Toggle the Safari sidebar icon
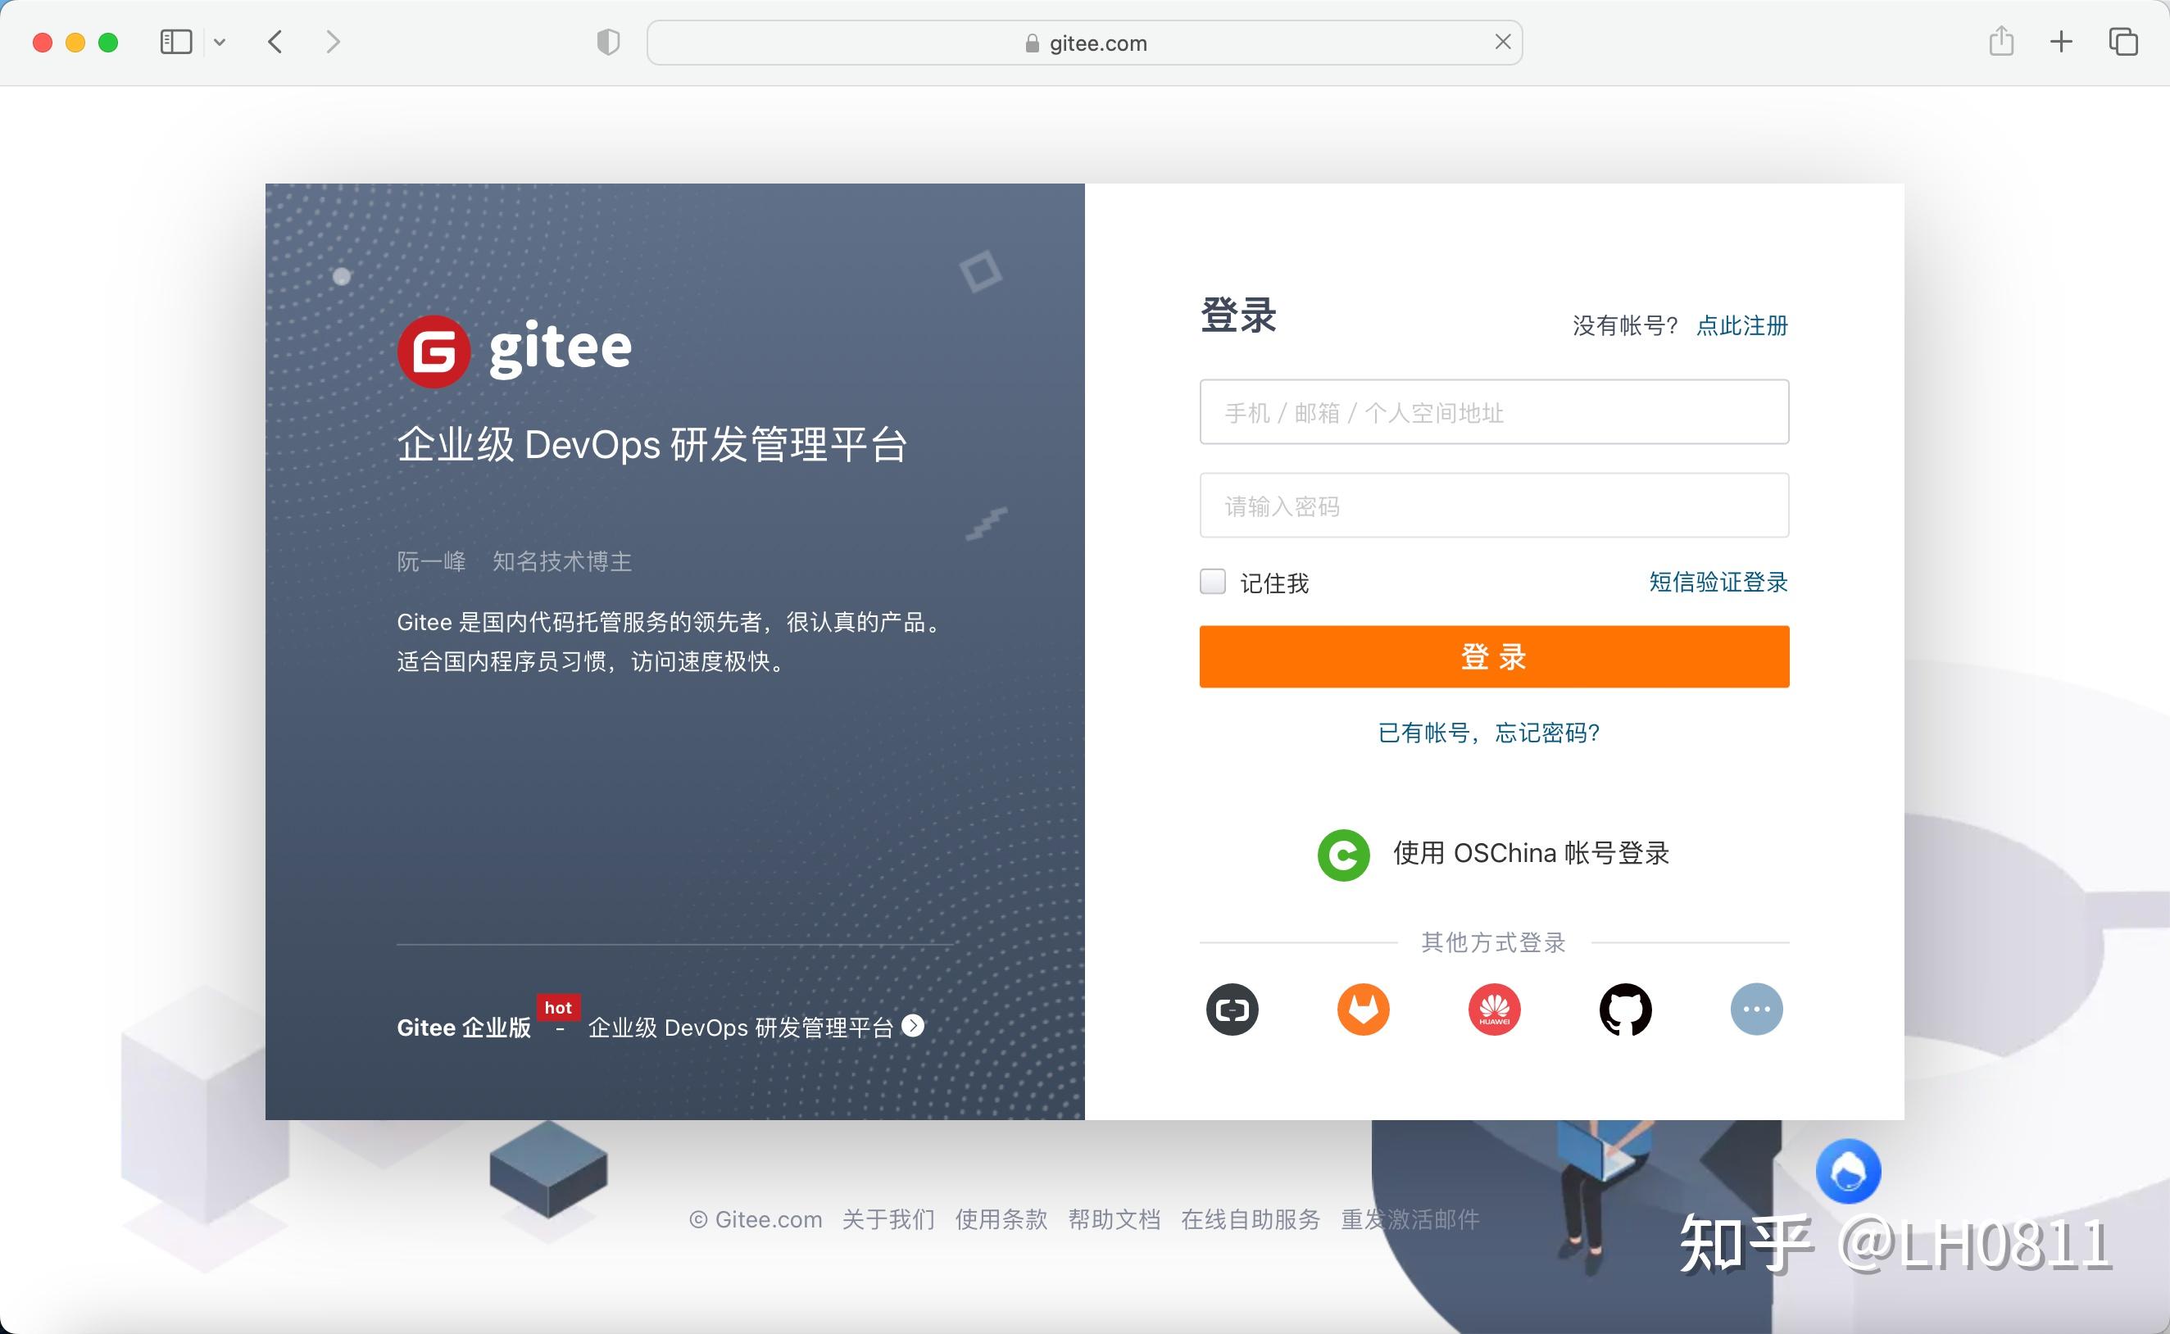 [175, 42]
